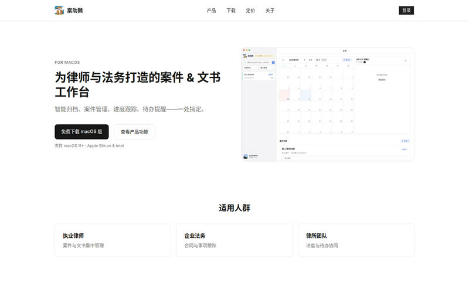Go to the 下载 navigation item
The width and height of the screenshot is (469, 293).
(231, 11)
